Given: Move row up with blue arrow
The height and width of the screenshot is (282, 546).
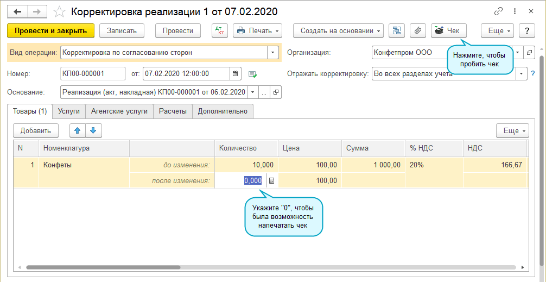Looking at the screenshot, I should pos(78,130).
